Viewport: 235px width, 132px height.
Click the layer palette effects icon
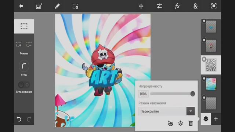[170, 123]
